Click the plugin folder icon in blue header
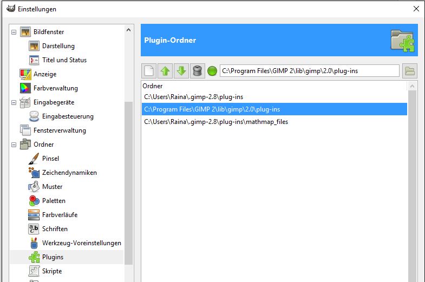Image resolution: width=425 pixels, height=282 pixels. pyautogui.click(x=402, y=41)
